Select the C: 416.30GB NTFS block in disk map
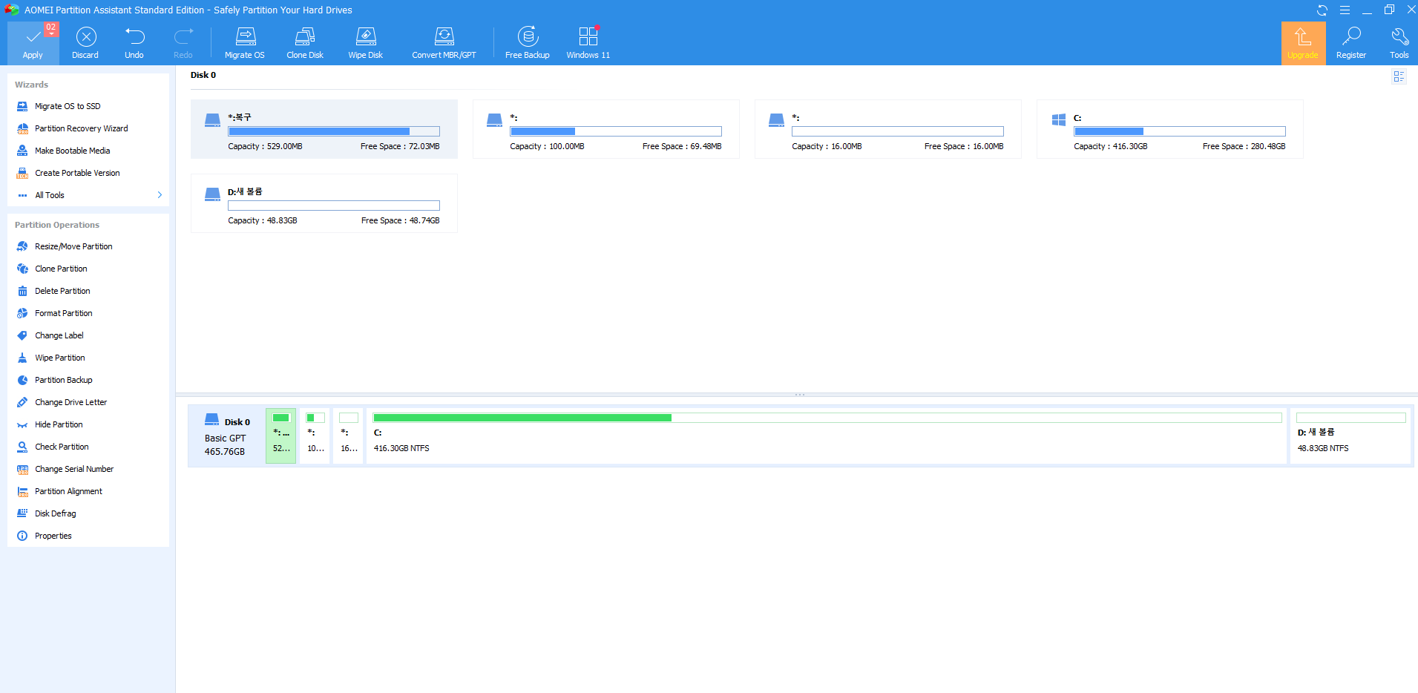This screenshot has height=693, width=1418. tap(827, 436)
